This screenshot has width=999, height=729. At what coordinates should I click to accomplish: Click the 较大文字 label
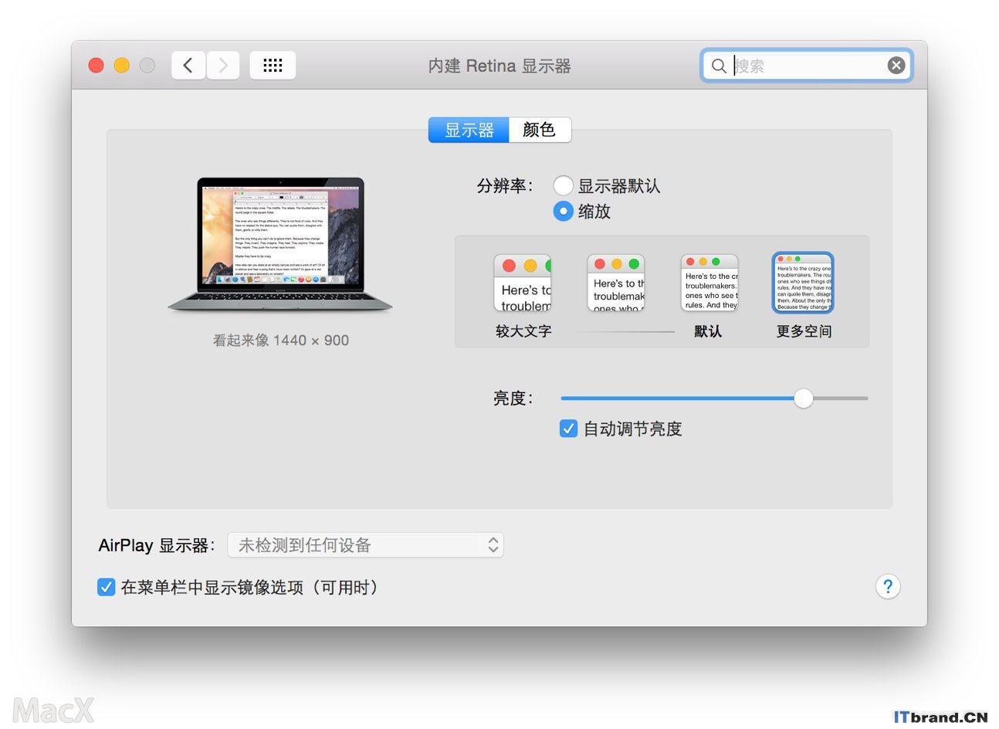[x=523, y=331]
